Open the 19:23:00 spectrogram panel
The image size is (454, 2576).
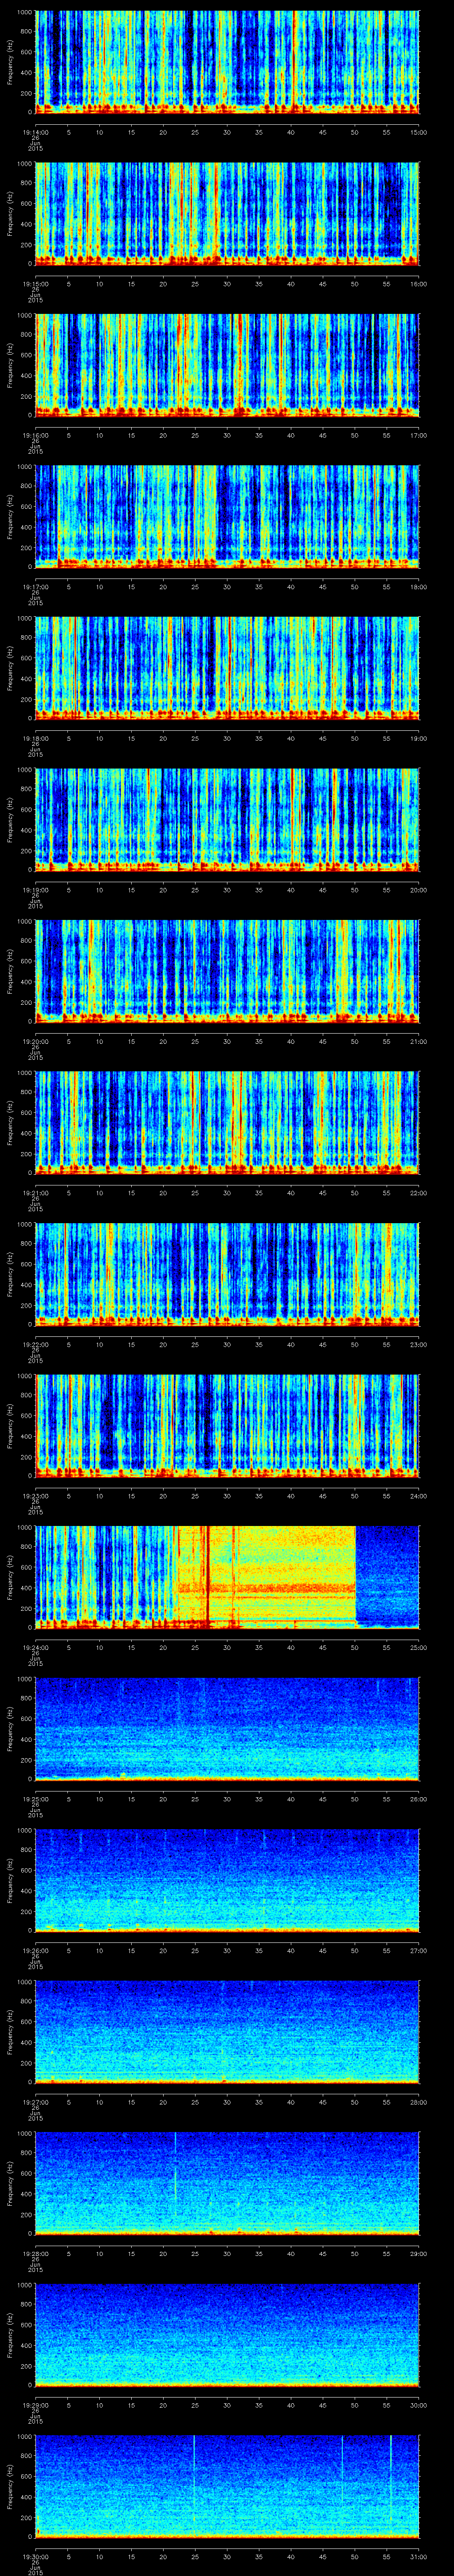[x=227, y=1425]
